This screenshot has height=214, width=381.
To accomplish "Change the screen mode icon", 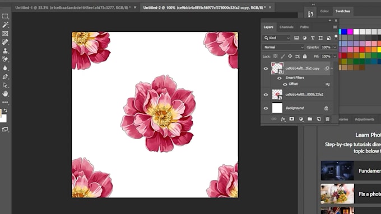I will (x=5, y=129).
